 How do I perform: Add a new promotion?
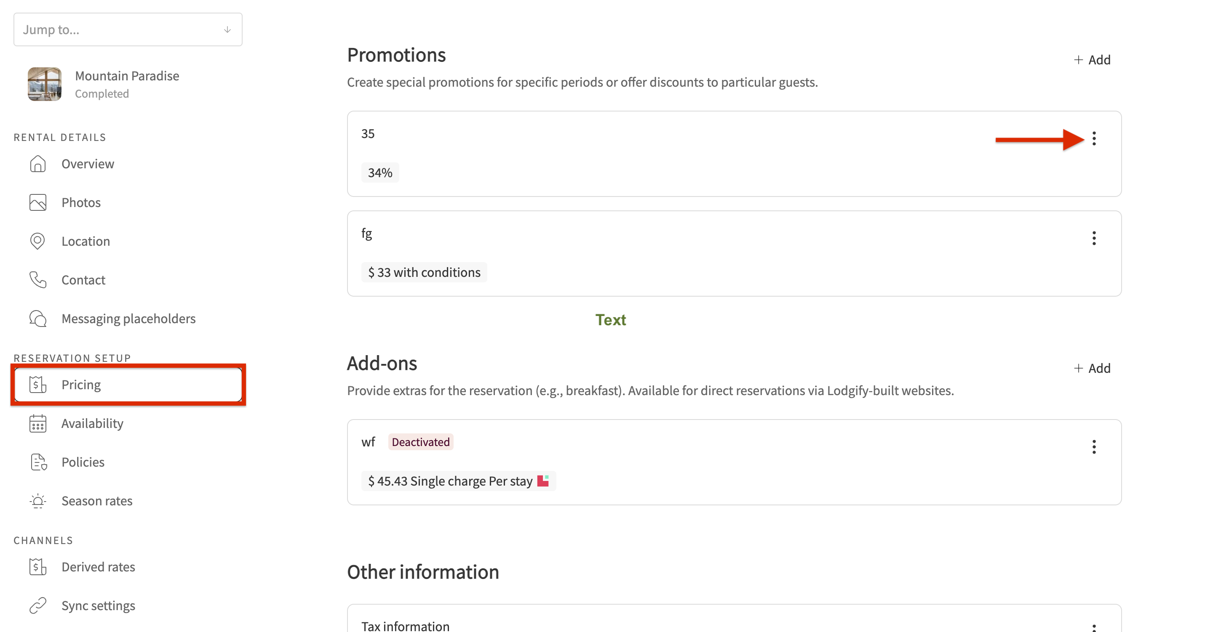[x=1092, y=60]
